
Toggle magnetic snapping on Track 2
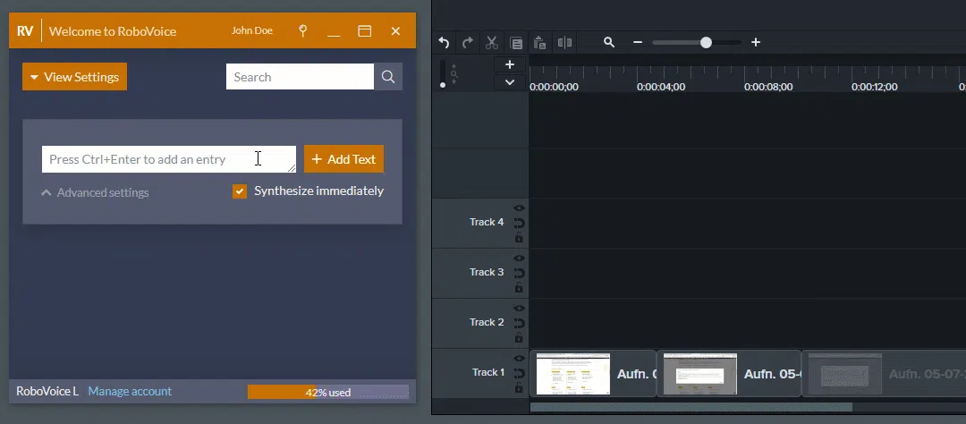point(519,322)
